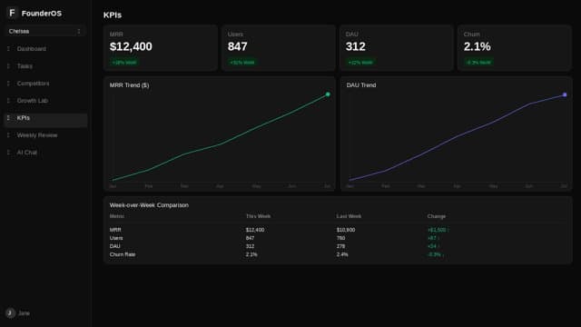Viewport: 581px width, 327px height.
Task: Open the Chelsea workspace selector dropdown
Action: tap(44, 31)
